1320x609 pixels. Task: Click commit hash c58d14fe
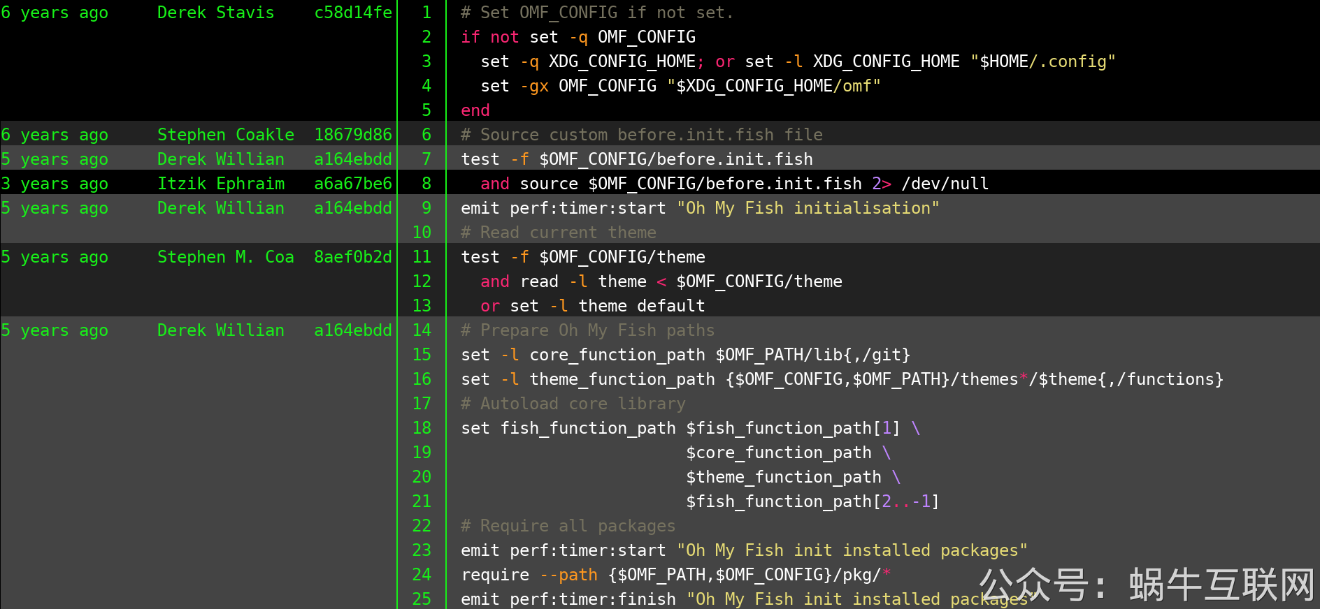point(353,13)
